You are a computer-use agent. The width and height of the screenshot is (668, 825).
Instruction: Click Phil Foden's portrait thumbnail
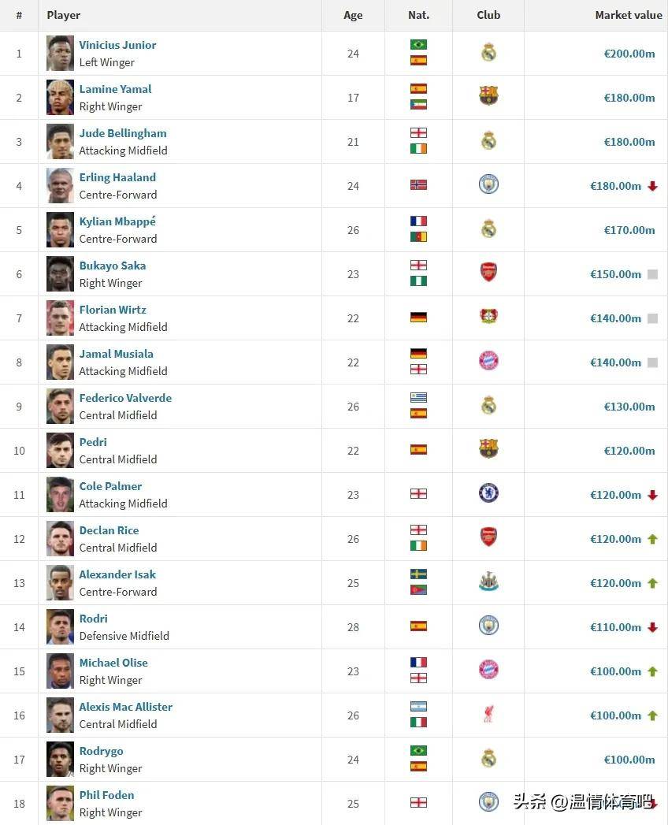point(60,804)
